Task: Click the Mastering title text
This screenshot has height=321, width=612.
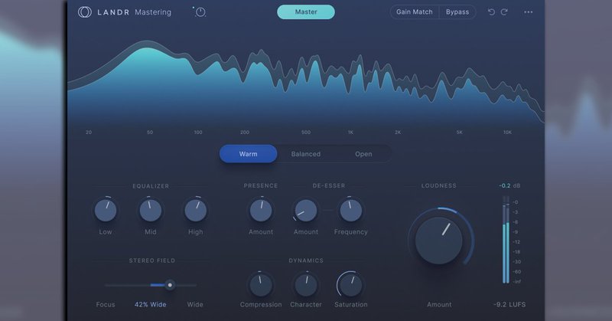Action: point(153,12)
